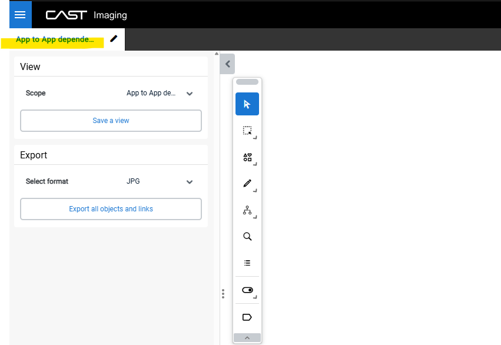Click the tag label tool icon
The image size is (501, 345).
(247, 317)
